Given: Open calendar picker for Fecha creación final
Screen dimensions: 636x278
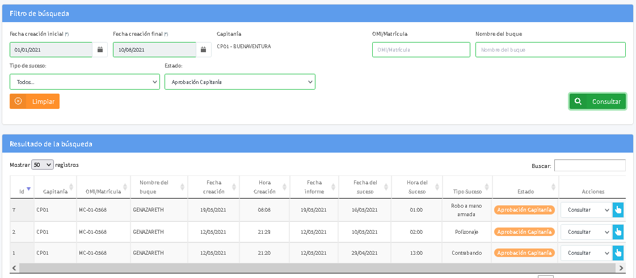Looking at the screenshot, I should (x=204, y=50).
